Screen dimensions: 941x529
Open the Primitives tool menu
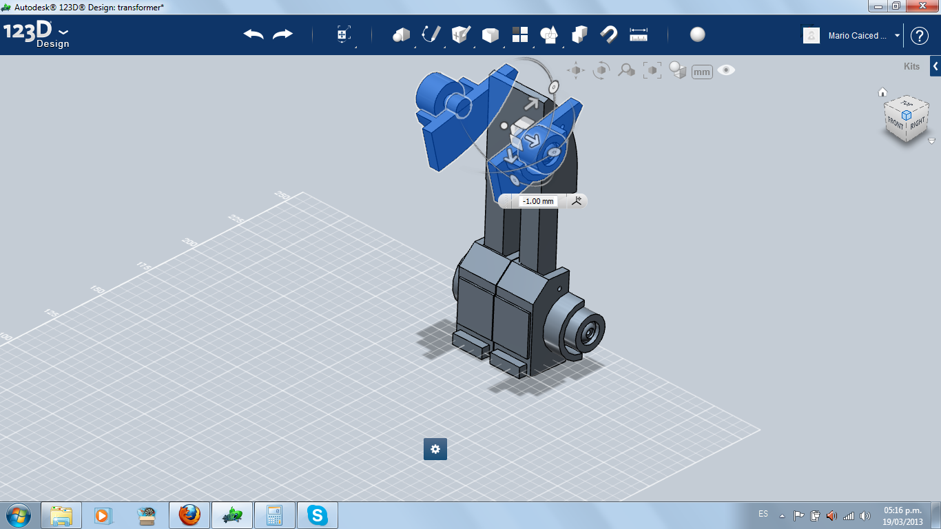click(x=401, y=35)
